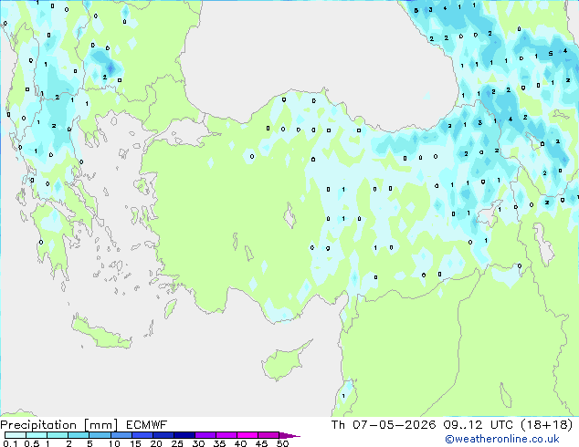Screen dimensions: 579x447
Task: Click the 30–35 mm purple legend swatch
Action: pyautogui.click(x=205, y=435)
